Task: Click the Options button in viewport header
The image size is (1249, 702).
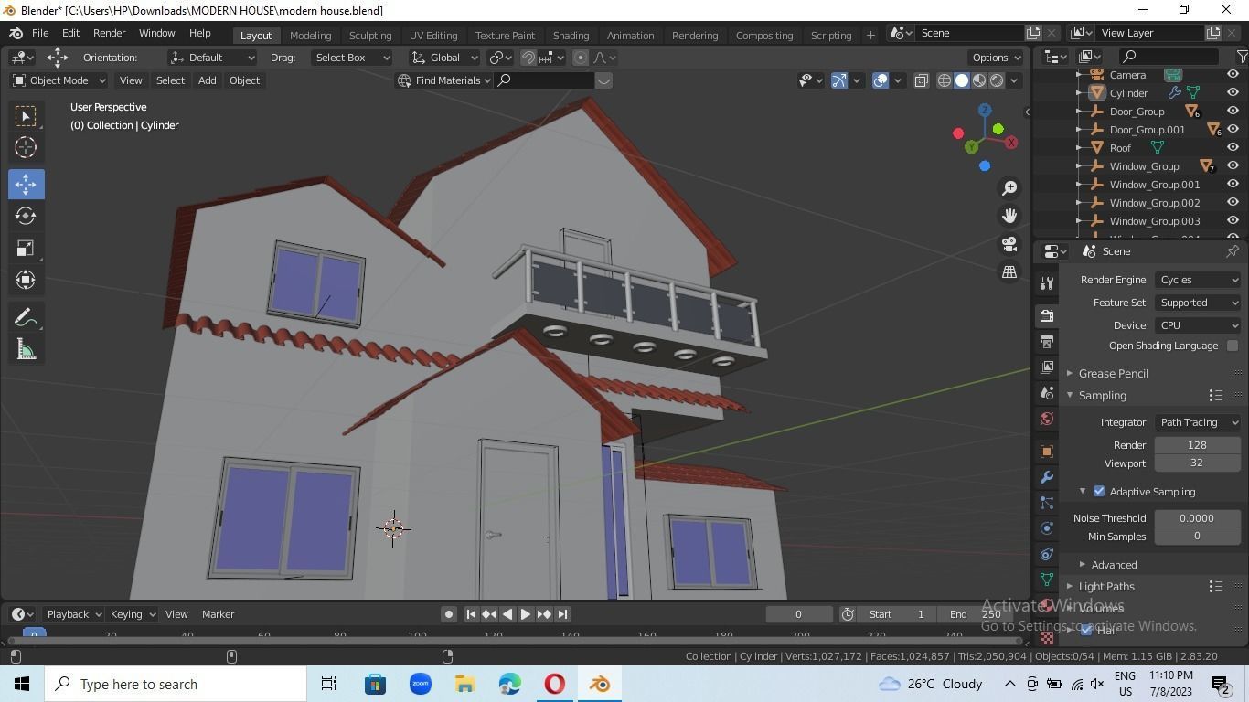Action: click(x=997, y=58)
